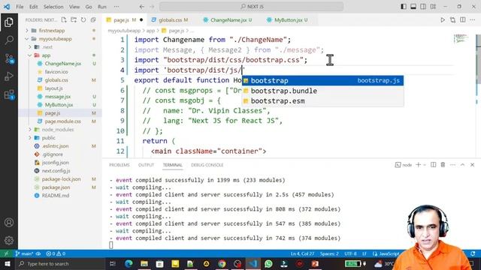This screenshot has height=270, width=481.
Task: Expand the .next folder
Action: coord(60,46)
